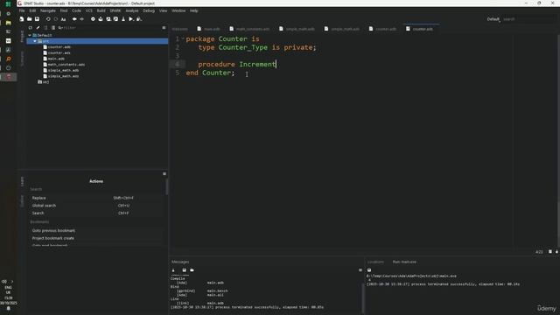
Task: Open the Build menu
Action: coord(101,10)
